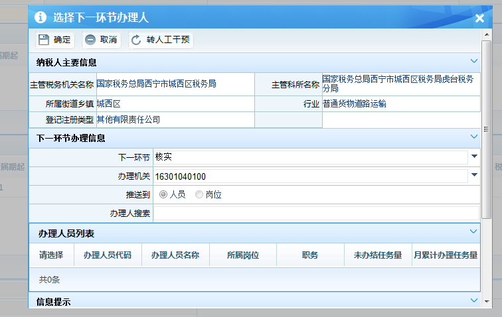Collapse the 办理人员列表 section
Image resolution: width=502 pixels, height=317 pixels.
[x=473, y=231]
